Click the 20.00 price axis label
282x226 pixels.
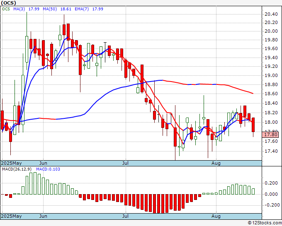(x=271, y=31)
